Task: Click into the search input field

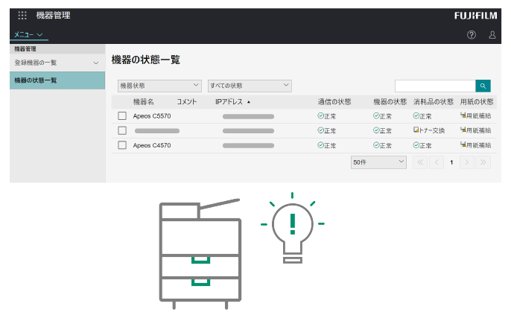Action: click(435, 86)
